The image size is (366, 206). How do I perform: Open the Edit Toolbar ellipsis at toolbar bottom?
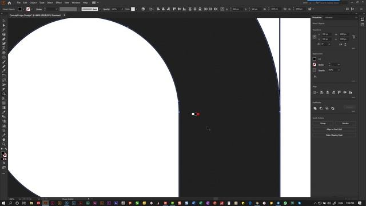pyautogui.click(x=4, y=173)
